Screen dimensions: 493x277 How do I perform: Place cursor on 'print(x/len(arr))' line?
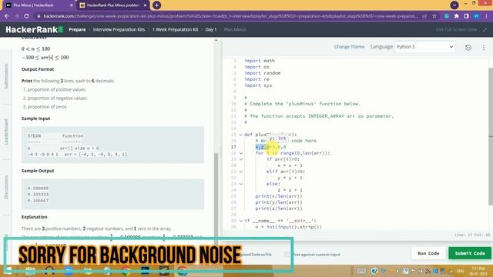279,196
